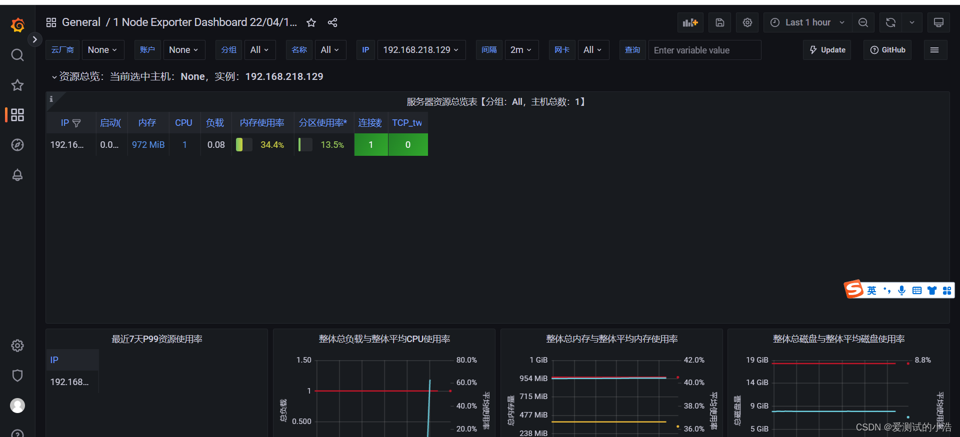
Task: Click General breadcrumb folder link
Action: pos(81,22)
